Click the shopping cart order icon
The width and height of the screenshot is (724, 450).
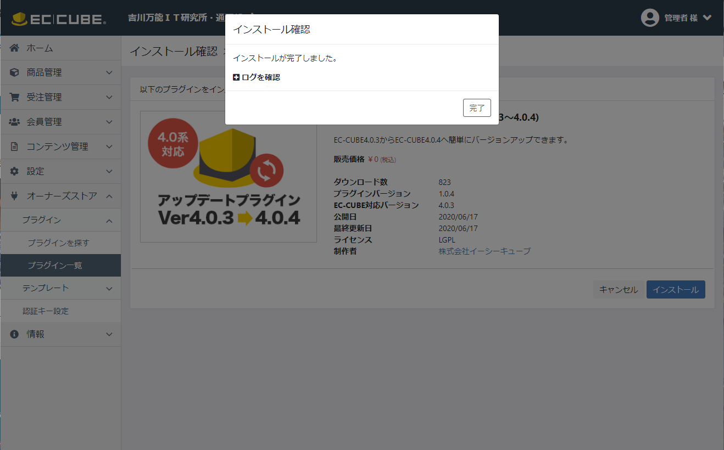15,97
